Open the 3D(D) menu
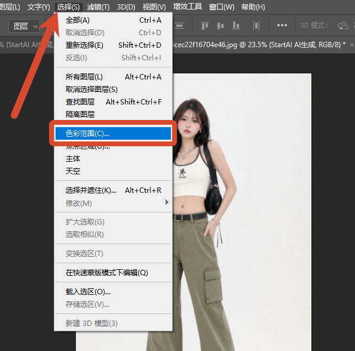The height and width of the screenshot is (351, 355). click(126, 7)
